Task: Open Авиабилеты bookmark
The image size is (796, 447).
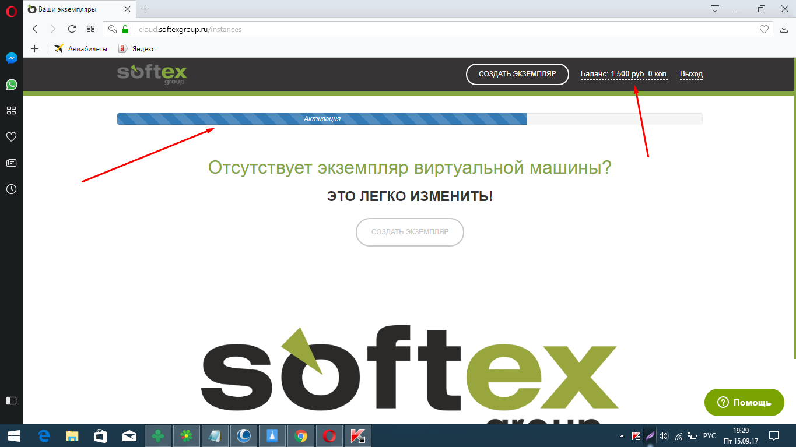Action: 81,49
